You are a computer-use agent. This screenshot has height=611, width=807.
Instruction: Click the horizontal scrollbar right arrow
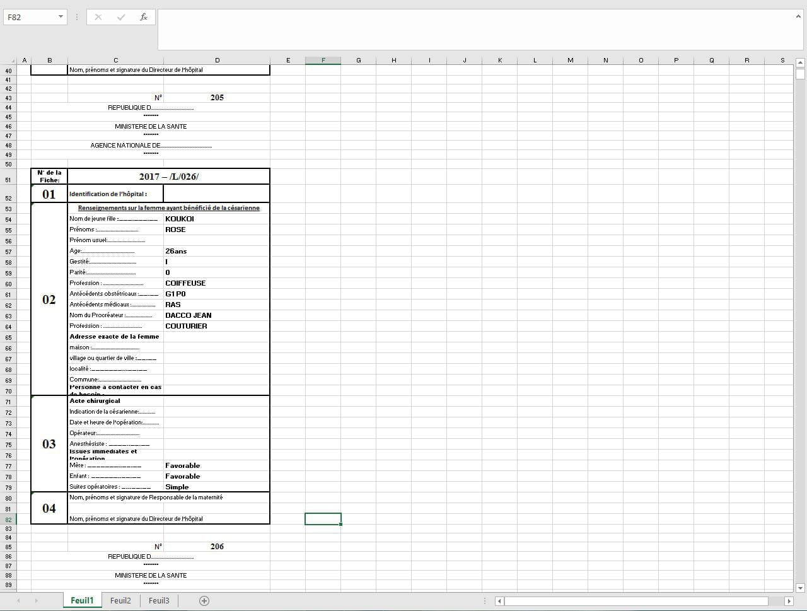coord(788,601)
